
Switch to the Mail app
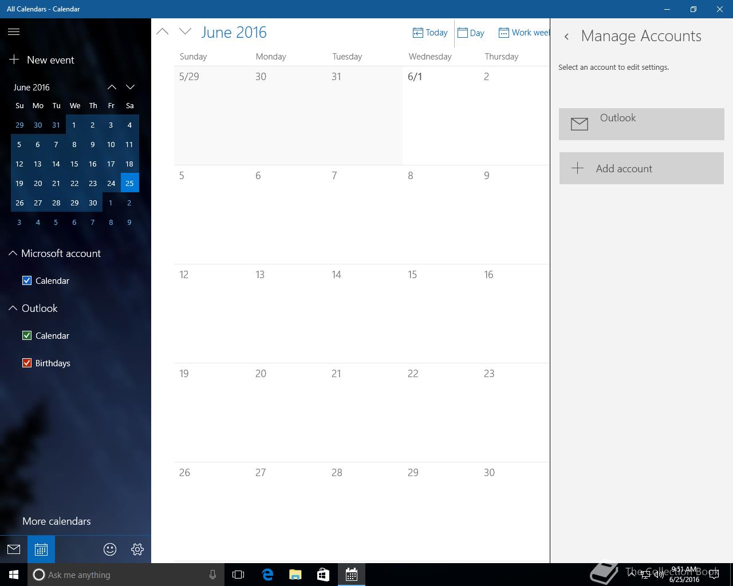pyautogui.click(x=14, y=549)
